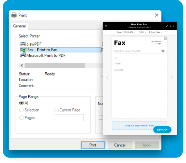This screenshot has width=186, height=163.
Task: Click the Apply button
Action: (147, 145)
